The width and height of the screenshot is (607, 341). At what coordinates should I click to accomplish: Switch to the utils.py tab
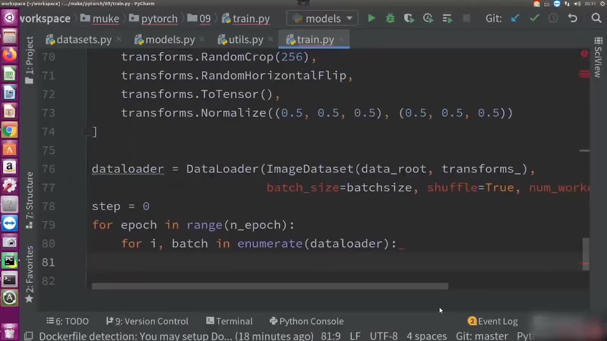point(246,40)
